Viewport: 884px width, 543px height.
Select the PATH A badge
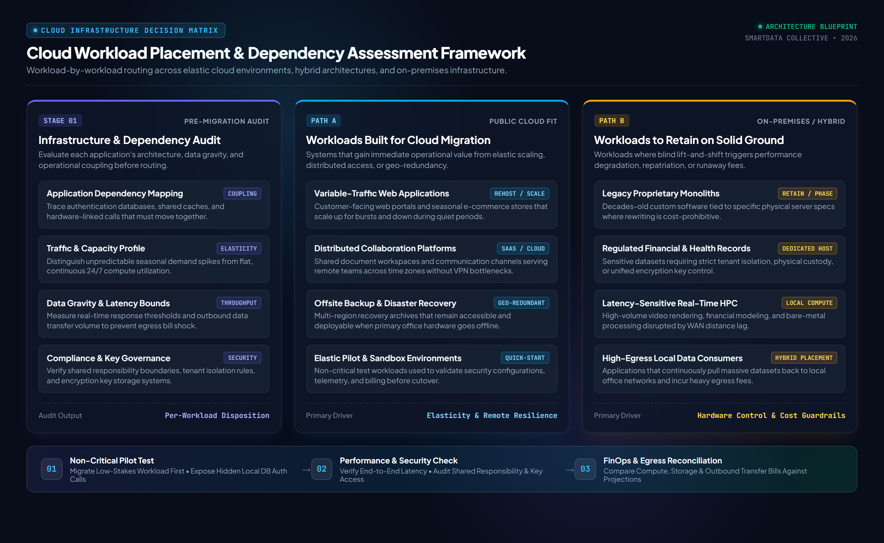pyautogui.click(x=323, y=121)
